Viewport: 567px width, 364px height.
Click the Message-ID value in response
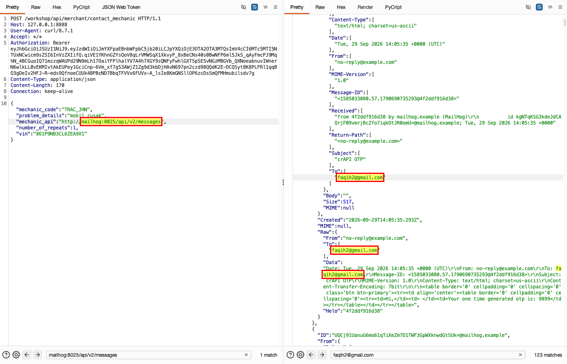coord(396,99)
